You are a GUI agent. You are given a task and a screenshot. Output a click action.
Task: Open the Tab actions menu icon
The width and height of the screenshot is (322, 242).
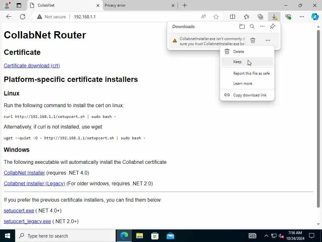pos(19,5)
